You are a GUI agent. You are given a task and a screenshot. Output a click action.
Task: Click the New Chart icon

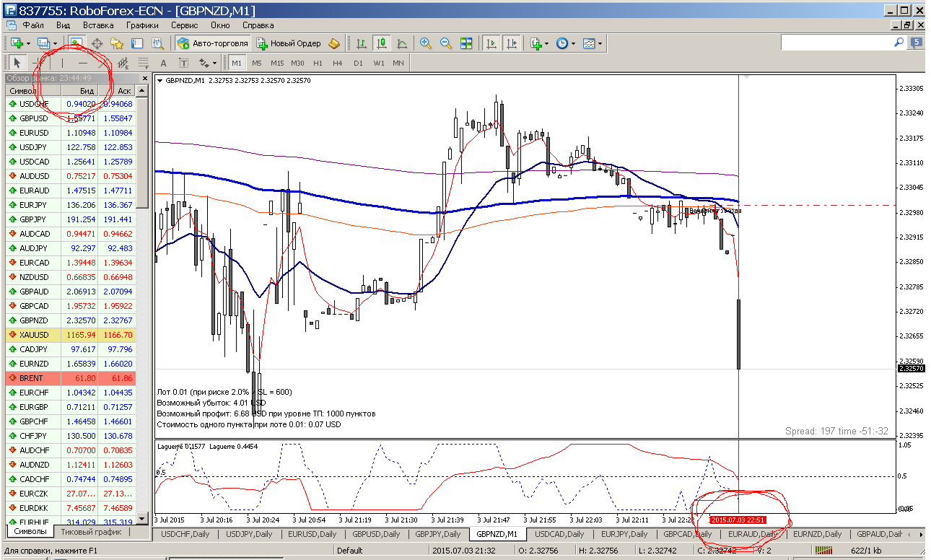(x=15, y=43)
